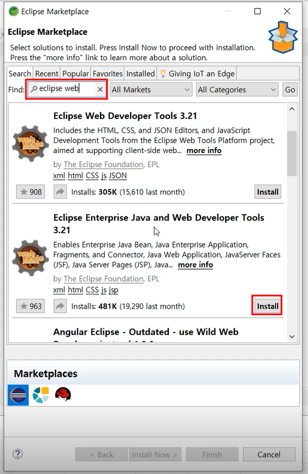Click the jsp tag link
Screen dimensions: 308x474
(114, 289)
